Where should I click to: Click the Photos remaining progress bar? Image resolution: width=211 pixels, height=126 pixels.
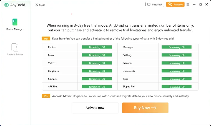(97, 47)
